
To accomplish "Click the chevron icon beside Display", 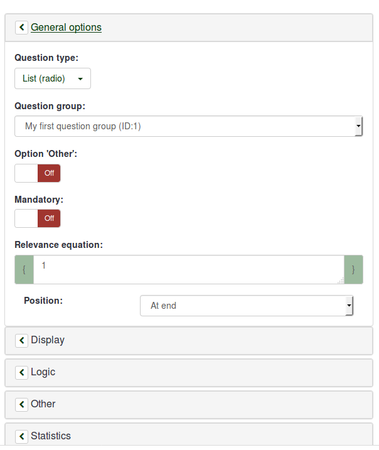I will click(x=21, y=340).
